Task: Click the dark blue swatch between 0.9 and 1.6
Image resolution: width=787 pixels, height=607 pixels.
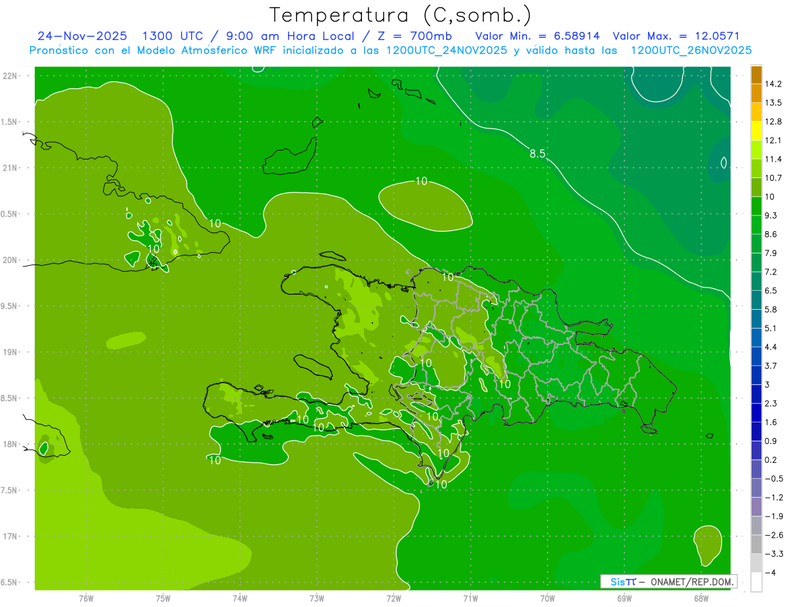Action: 756,432
